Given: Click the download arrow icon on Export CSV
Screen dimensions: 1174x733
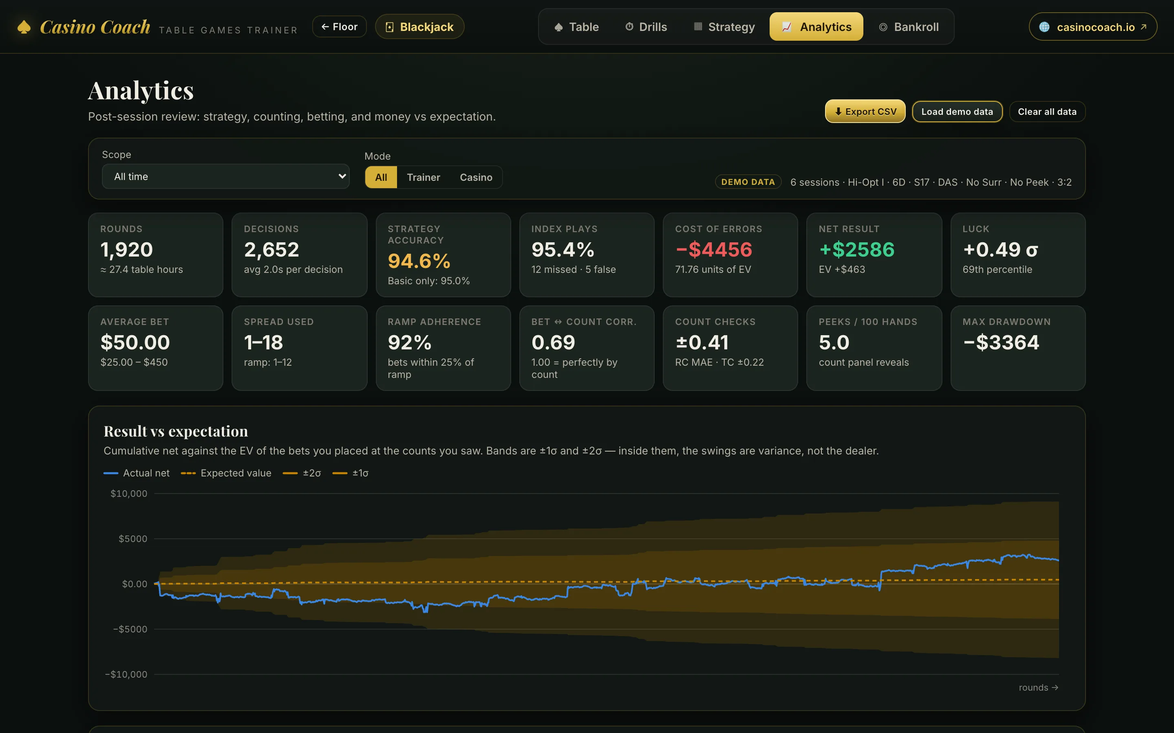Looking at the screenshot, I should coord(838,112).
